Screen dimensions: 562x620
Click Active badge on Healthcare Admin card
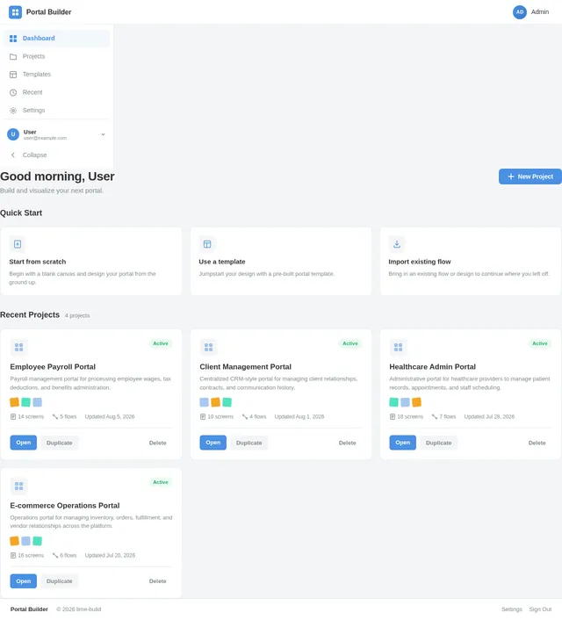tap(540, 343)
